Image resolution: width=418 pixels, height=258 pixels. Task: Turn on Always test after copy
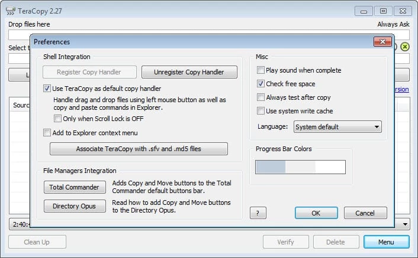click(x=261, y=97)
